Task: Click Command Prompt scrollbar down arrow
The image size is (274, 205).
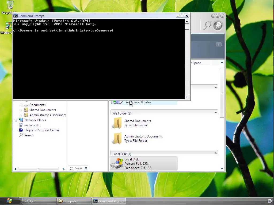Action: coord(187,97)
